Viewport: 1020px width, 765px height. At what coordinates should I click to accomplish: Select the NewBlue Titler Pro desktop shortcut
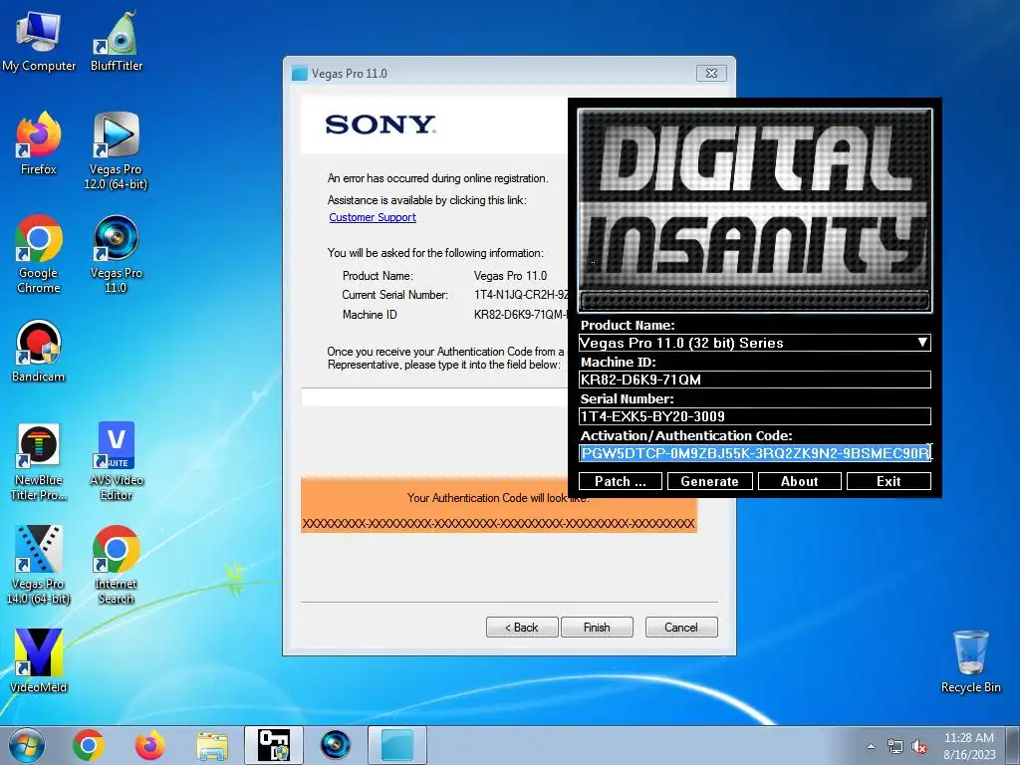click(39, 462)
